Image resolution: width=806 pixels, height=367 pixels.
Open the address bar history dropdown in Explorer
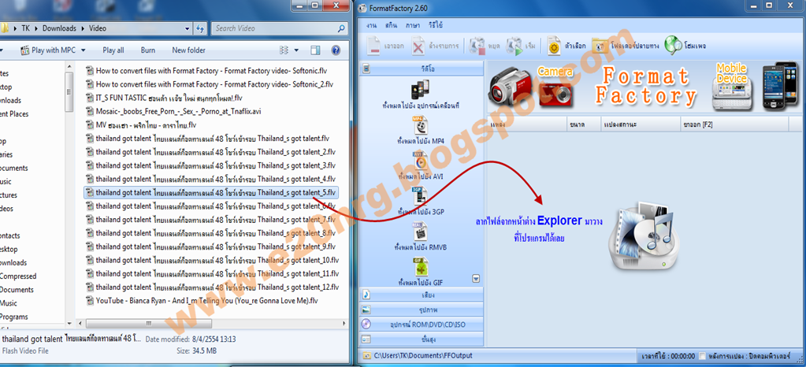coord(188,28)
